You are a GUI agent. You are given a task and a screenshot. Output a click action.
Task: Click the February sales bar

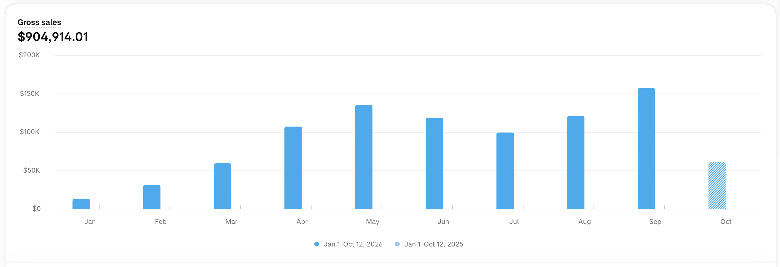click(x=152, y=197)
